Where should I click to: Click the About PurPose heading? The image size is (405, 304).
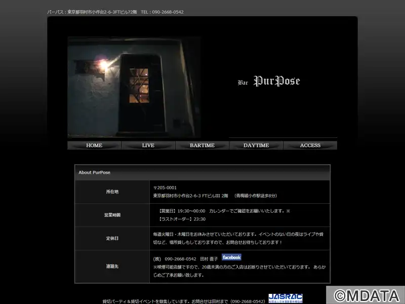pyautogui.click(x=94, y=172)
